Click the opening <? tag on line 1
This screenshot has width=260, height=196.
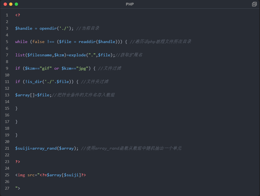18,15
